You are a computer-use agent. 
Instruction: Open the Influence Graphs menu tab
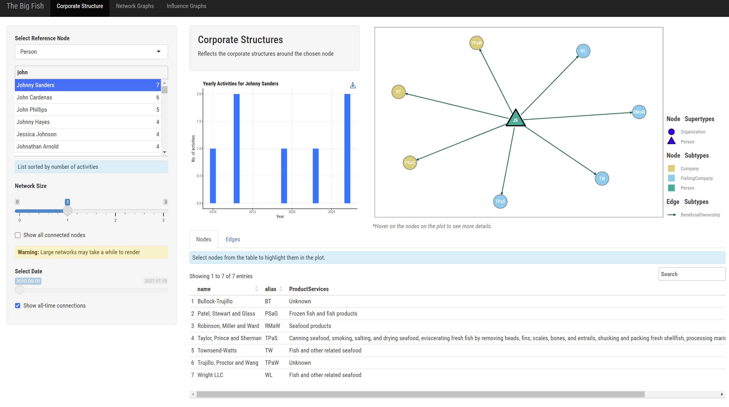click(186, 6)
